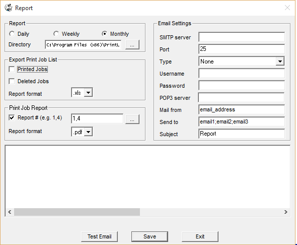Select the Daily report option
Screen dimensions: 297x245
point(12,34)
